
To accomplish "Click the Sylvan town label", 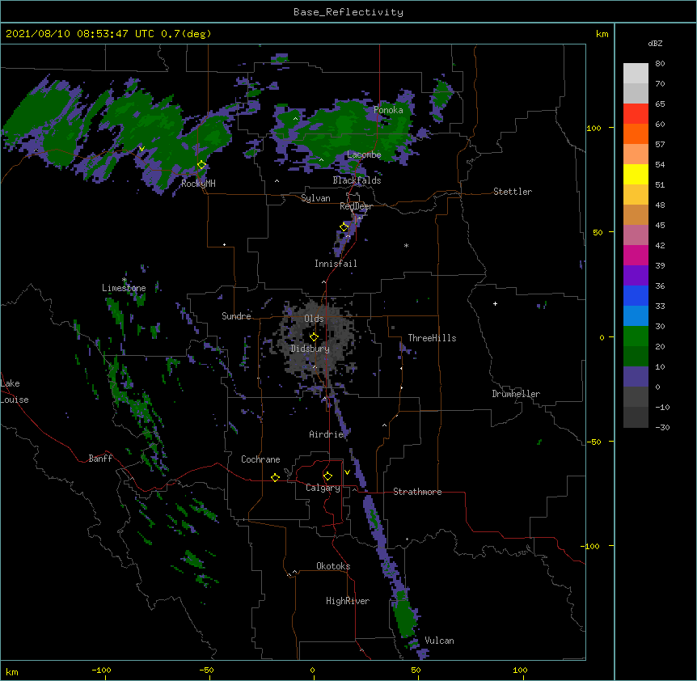I will 315,198.
